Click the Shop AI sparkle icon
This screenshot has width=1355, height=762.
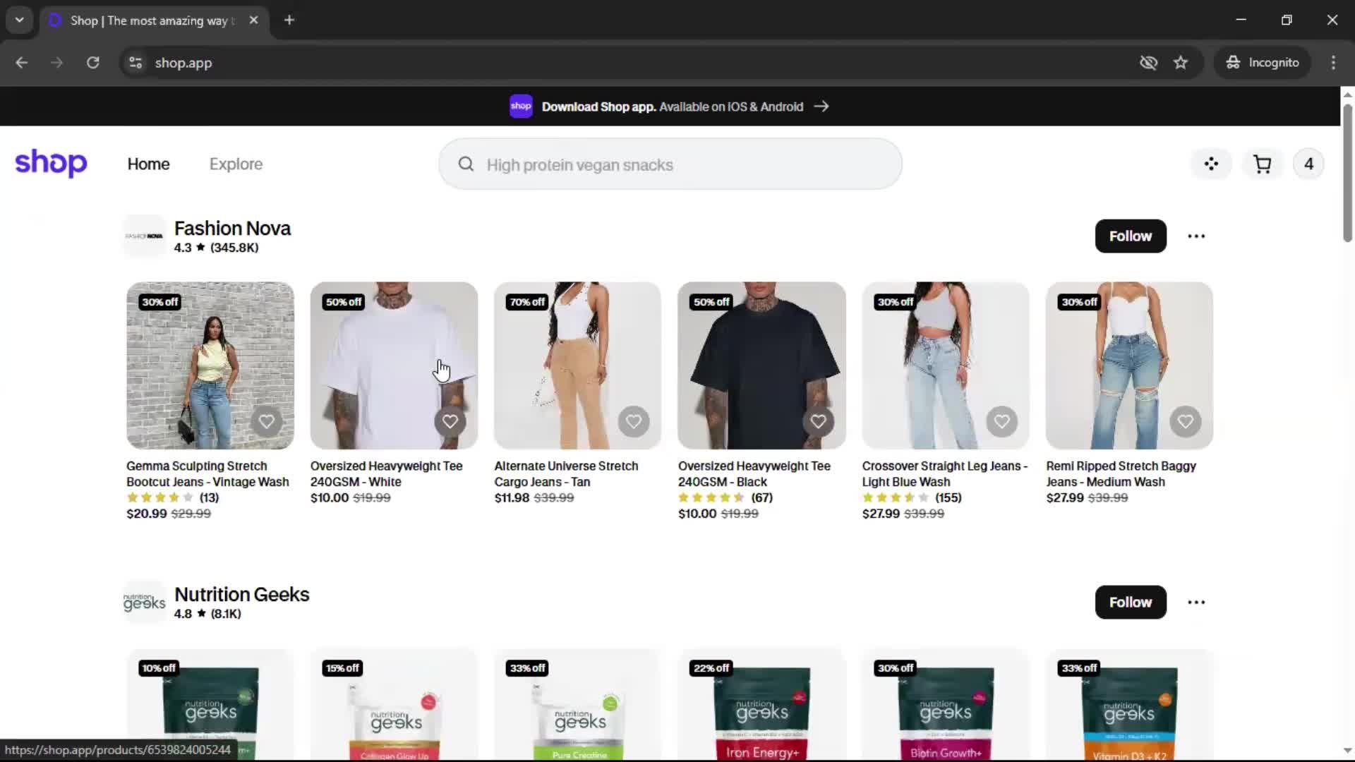(1211, 164)
